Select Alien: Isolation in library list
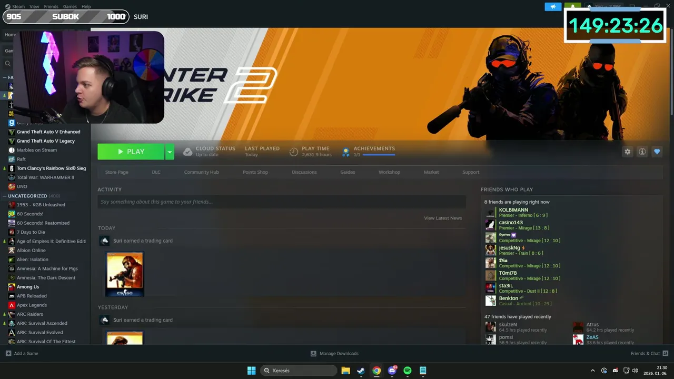The image size is (674, 379). click(33, 260)
